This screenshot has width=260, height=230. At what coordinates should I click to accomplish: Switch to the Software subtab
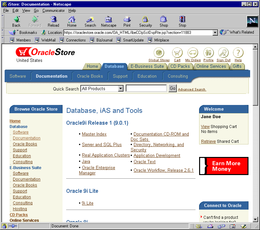coord(18,76)
